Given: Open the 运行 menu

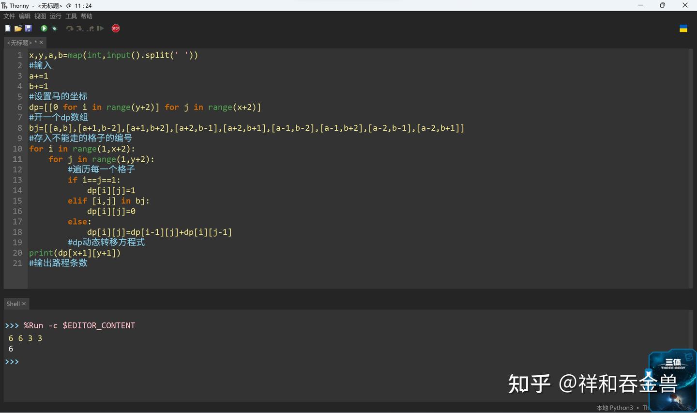Looking at the screenshot, I should tap(55, 16).
